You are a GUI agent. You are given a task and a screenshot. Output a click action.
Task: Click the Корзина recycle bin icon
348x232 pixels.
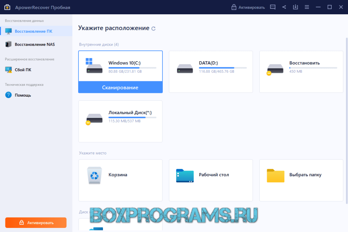pos(94,176)
